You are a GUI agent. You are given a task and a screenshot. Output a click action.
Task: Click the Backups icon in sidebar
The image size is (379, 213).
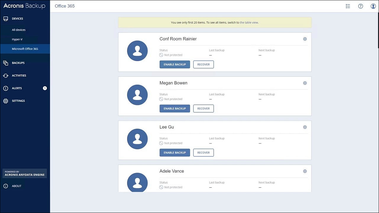tap(6, 63)
